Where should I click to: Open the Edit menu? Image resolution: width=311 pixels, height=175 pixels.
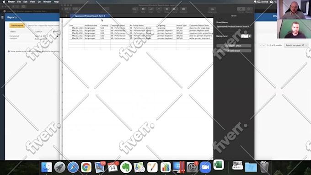pos(26,1)
